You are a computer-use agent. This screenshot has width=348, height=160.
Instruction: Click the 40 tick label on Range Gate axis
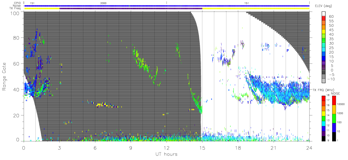tap(16, 90)
